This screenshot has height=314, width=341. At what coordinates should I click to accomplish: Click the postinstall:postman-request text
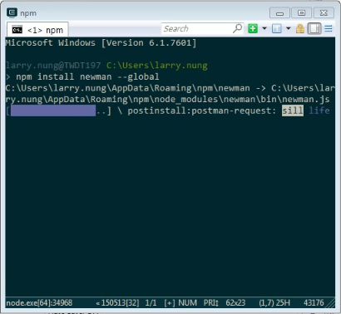click(202, 110)
